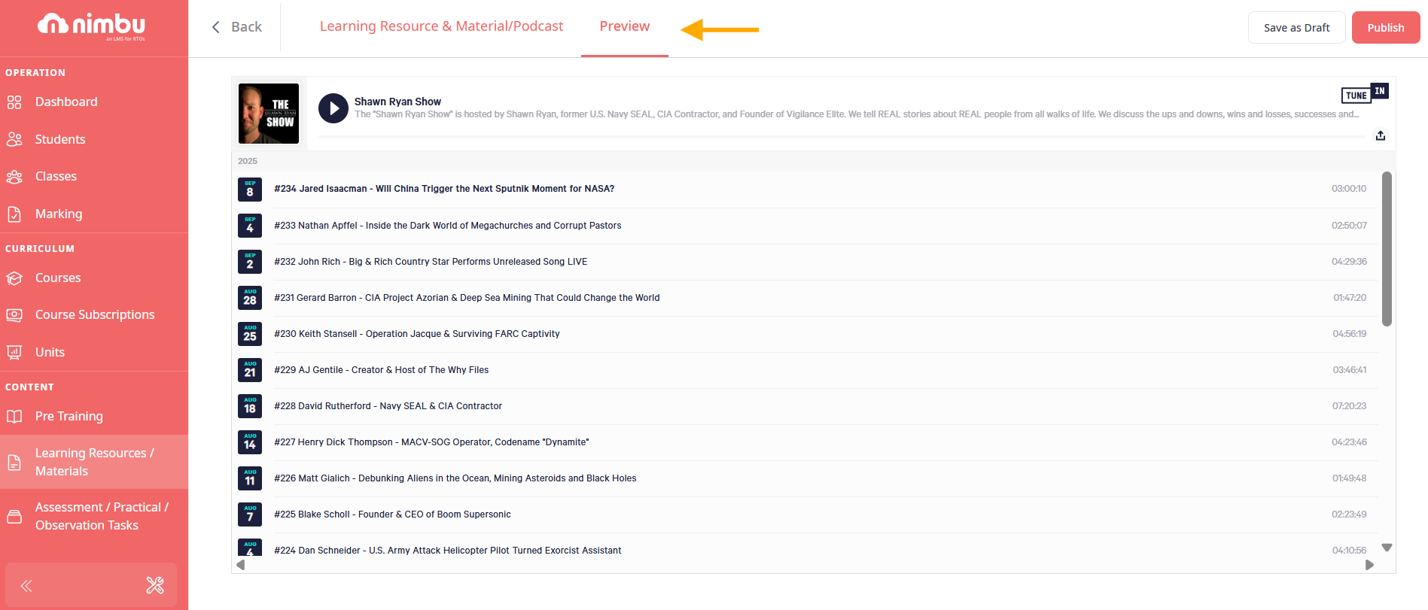
Task: Select episode #225 Blake Scholl
Action: pyautogui.click(x=392, y=514)
